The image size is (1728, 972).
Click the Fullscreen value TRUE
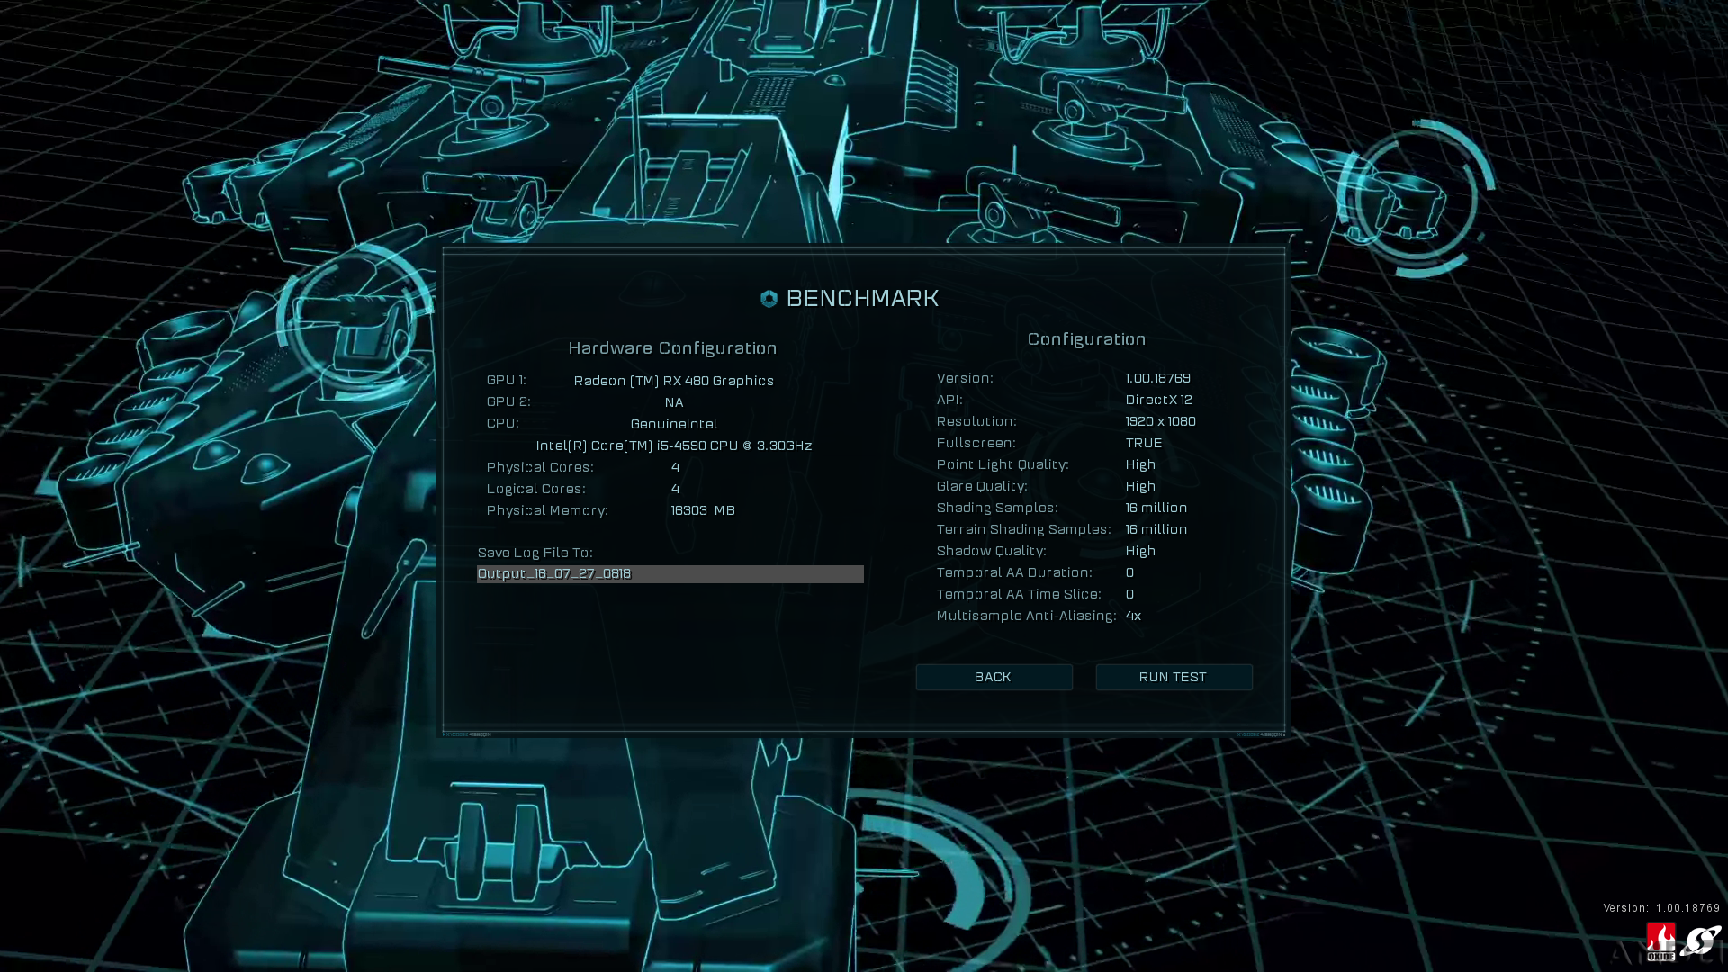[1144, 443]
